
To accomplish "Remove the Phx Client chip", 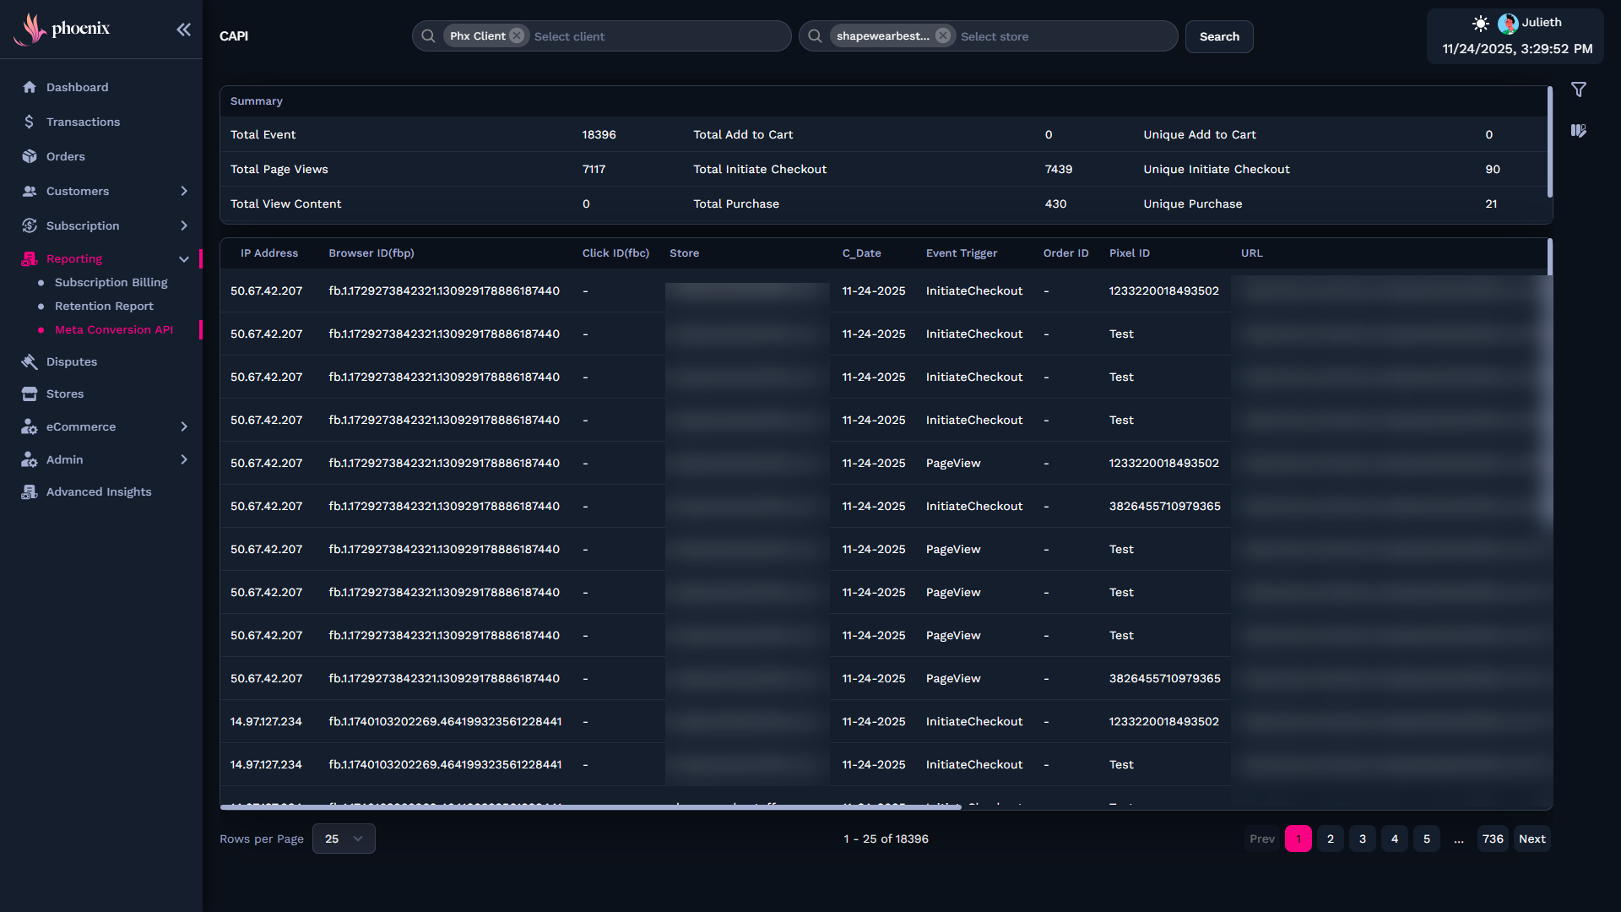I will [517, 35].
